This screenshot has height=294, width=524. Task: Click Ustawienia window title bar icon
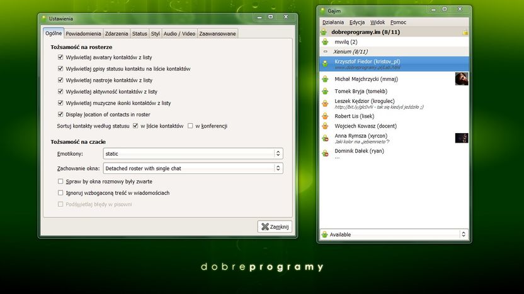44,19
